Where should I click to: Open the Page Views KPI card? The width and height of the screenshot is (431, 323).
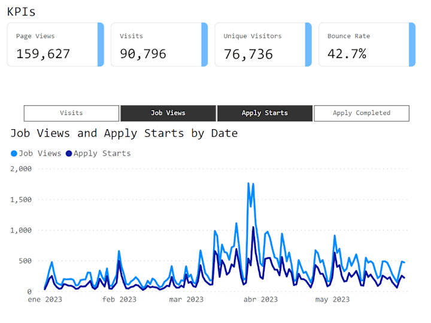click(56, 44)
